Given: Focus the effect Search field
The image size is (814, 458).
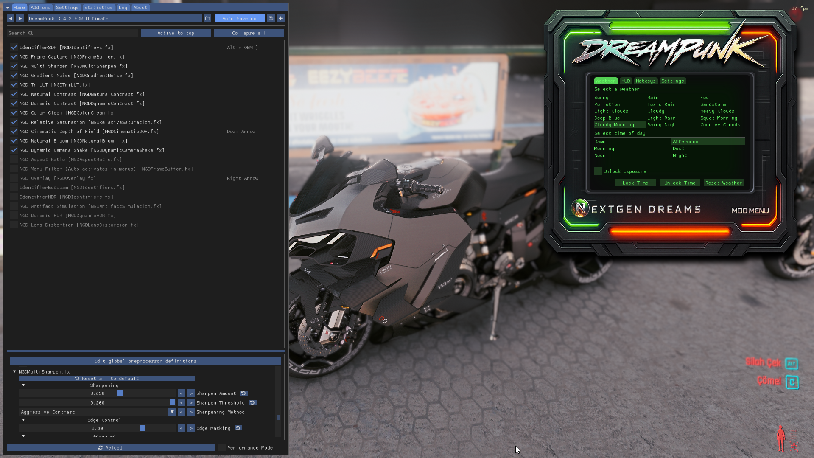Looking at the screenshot, I should [72, 33].
